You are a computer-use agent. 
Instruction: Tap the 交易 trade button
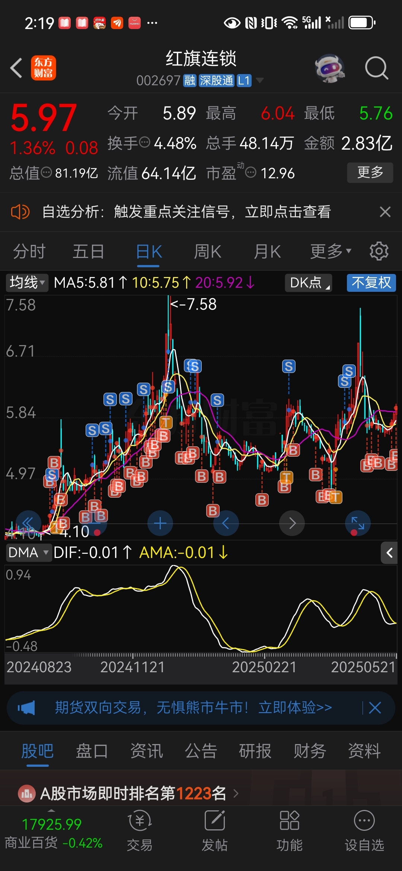click(x=140, y=831)
